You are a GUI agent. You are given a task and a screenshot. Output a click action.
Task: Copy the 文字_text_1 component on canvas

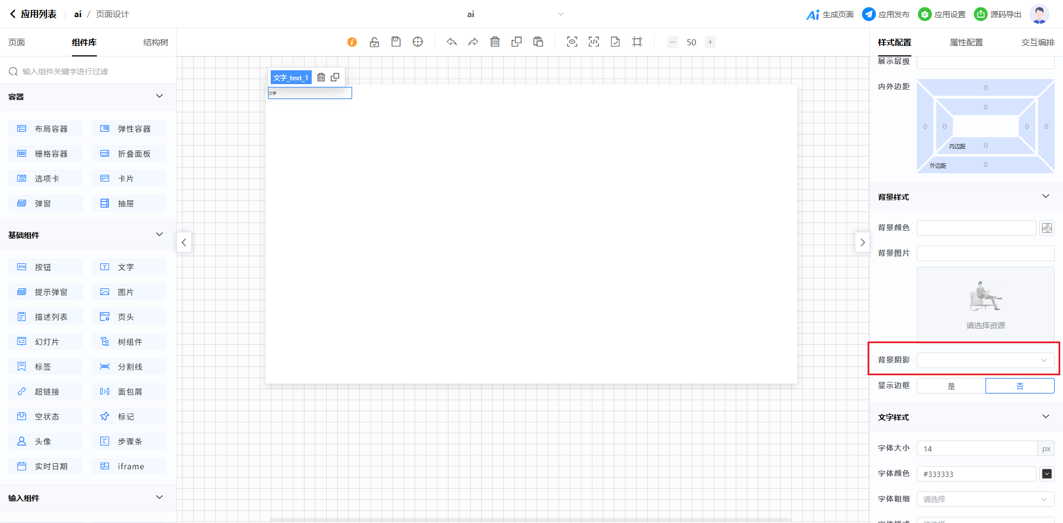335,77
